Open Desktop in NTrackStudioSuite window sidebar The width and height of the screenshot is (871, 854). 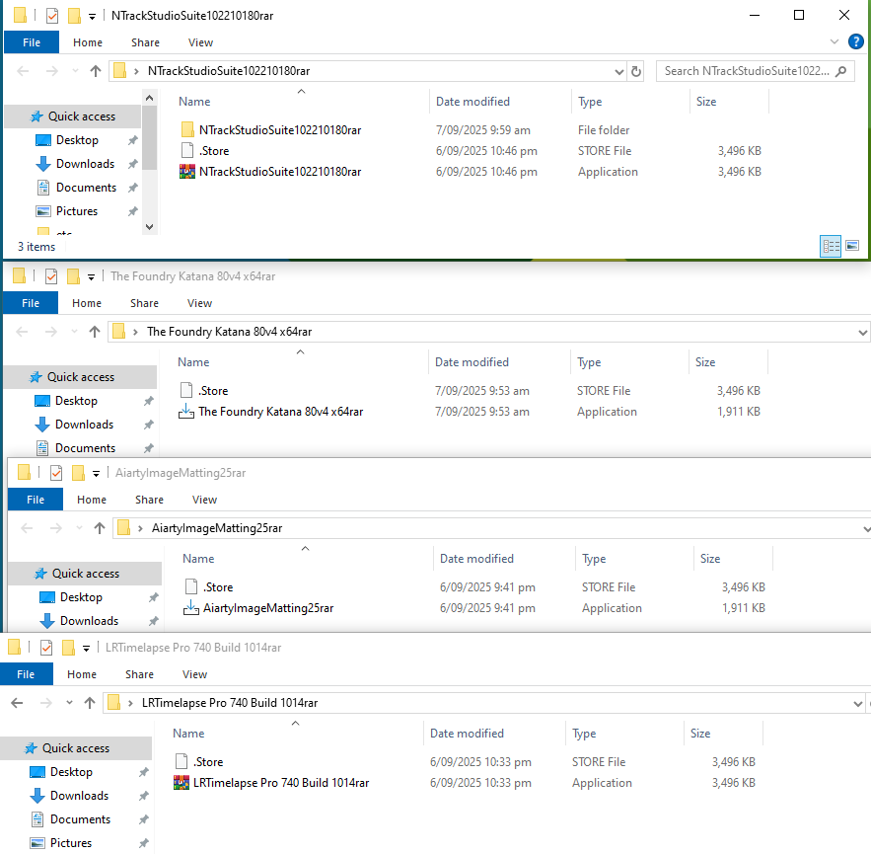click(x=77, y=140)
